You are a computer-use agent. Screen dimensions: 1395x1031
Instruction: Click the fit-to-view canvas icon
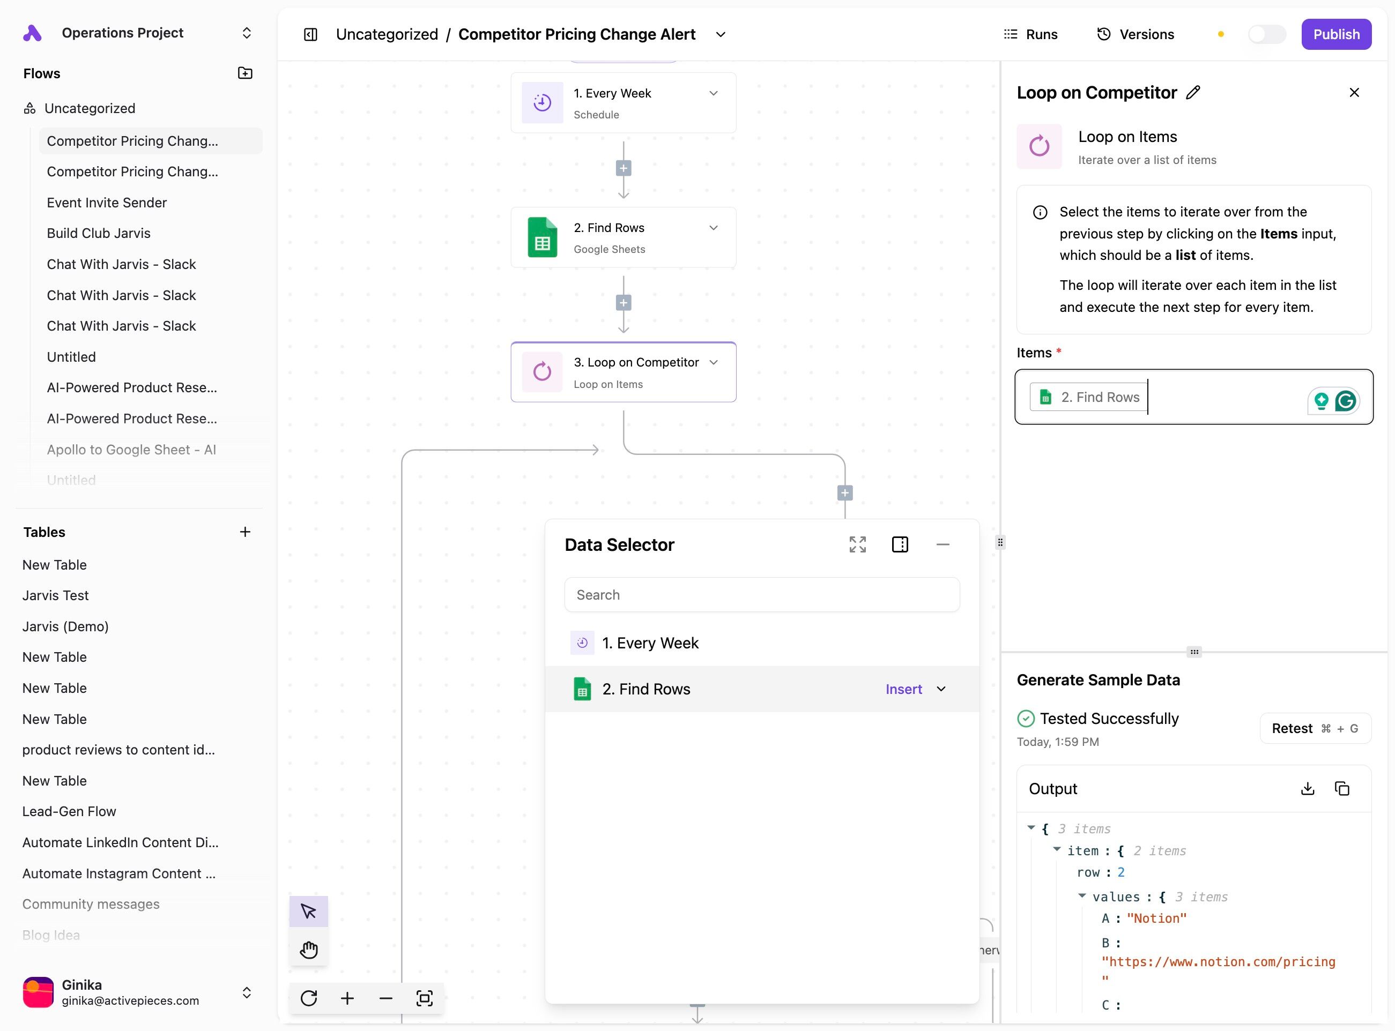(424, 998)
